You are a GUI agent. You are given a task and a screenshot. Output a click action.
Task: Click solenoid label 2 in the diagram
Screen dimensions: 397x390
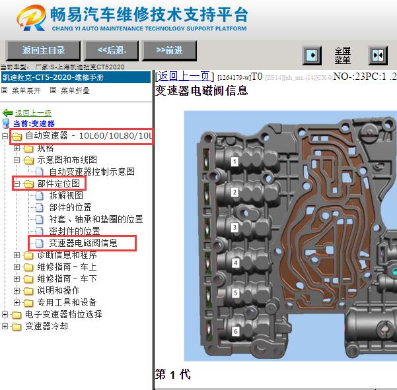click(x=235, y=192)
